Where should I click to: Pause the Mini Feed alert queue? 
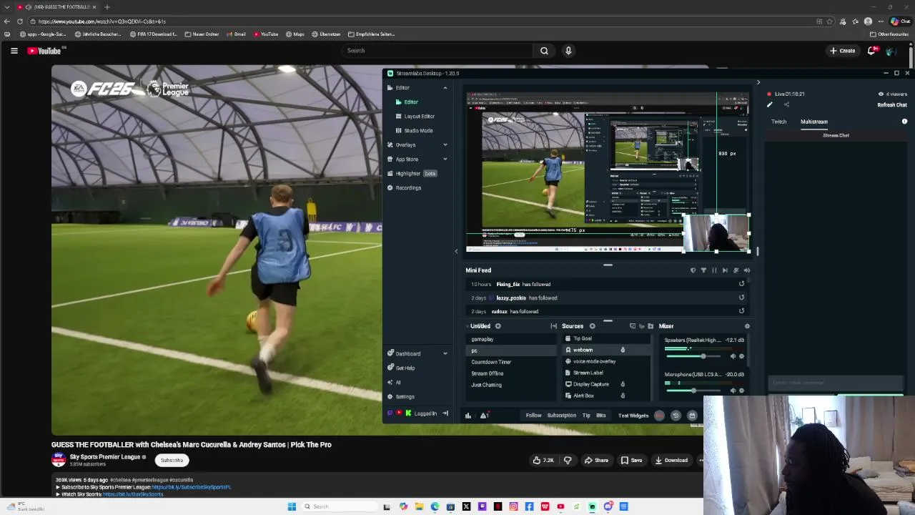click(714, 270)
